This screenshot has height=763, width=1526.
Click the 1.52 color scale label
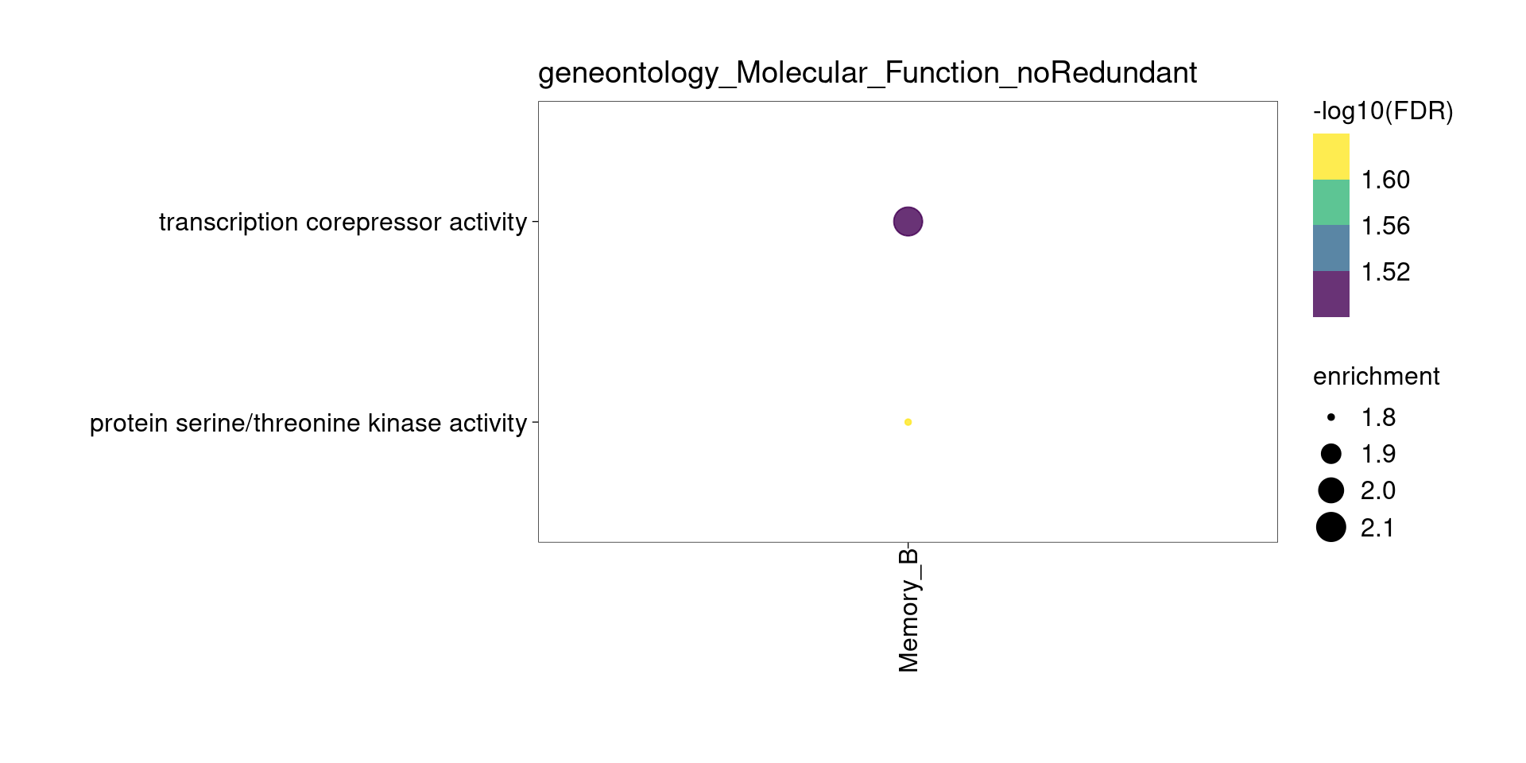tap(1385, 273)
